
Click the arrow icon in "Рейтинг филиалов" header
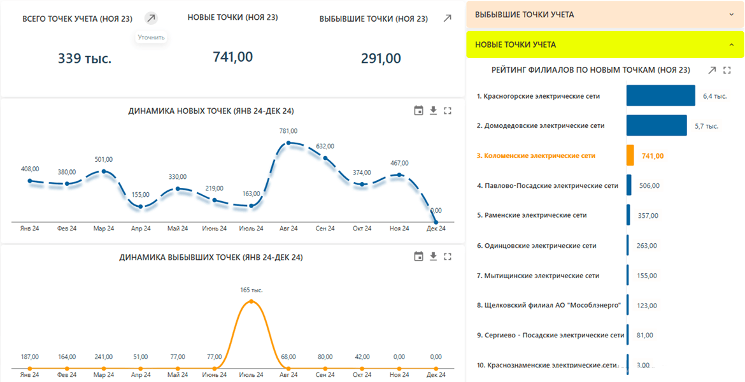712,70
